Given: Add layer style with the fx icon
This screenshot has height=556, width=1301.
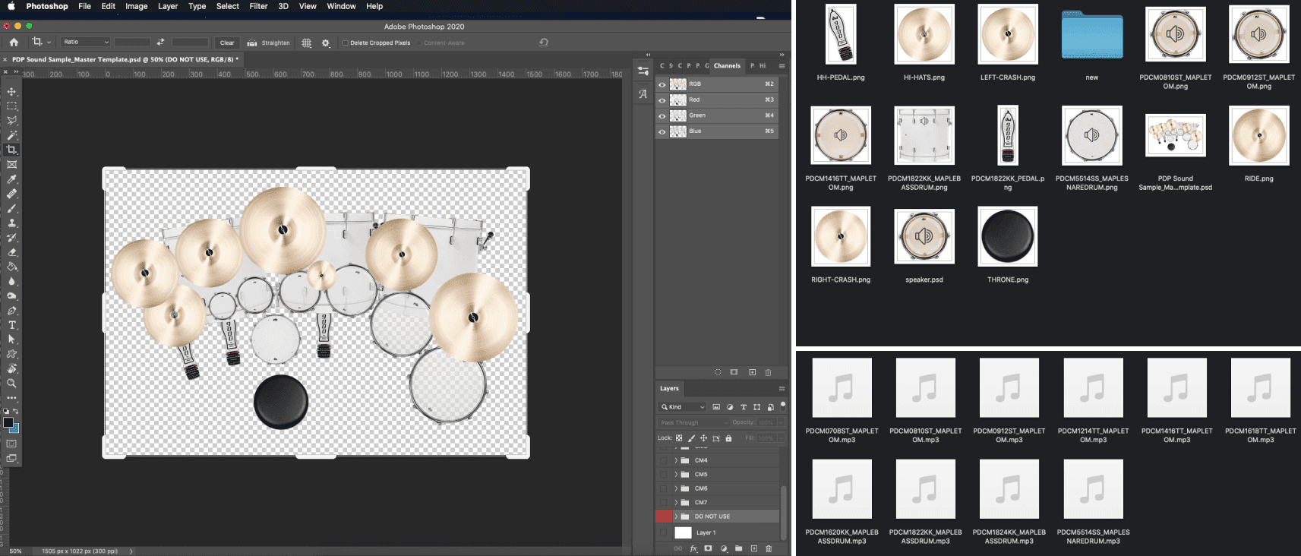Looking at the screenshot, I should pyautogui.click(x=693, y=548).
